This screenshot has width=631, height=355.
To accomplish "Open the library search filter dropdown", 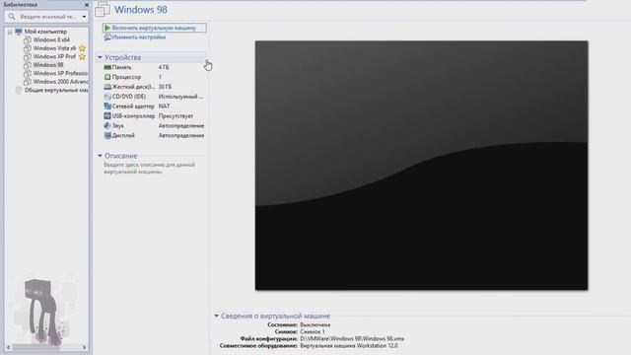I will 84,17.
